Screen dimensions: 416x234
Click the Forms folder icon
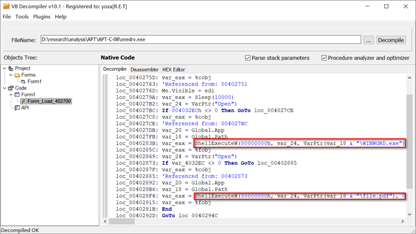coord(17,75)
